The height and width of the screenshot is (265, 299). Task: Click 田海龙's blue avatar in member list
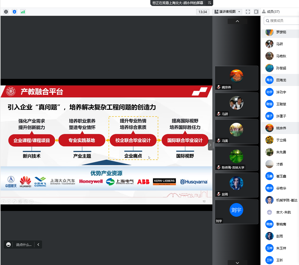tap(269, 80)
